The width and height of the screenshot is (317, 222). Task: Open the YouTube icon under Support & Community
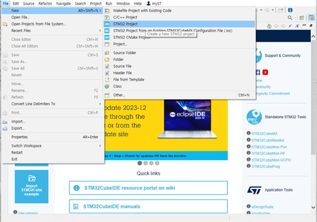[x=265, y=72]
